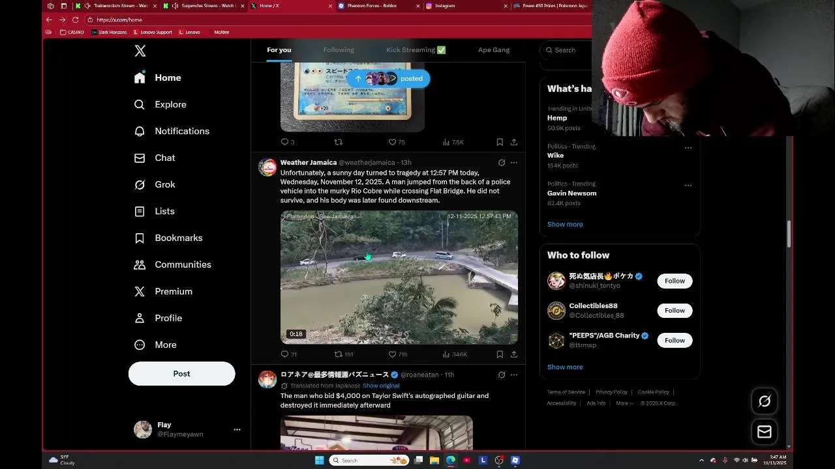This screenshot has height=469, width=835.
Task: Click the search box on X
Action: coord(566,50)
